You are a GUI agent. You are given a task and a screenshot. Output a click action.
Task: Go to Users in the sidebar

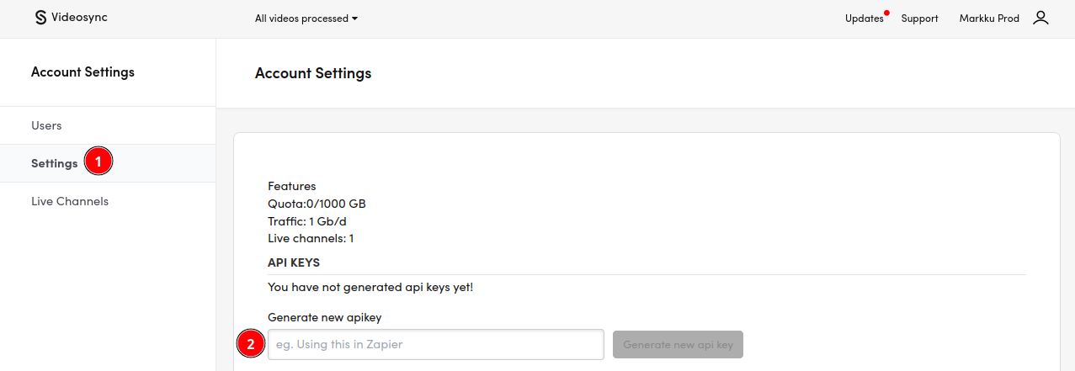pyautogui.click(x=46, y=125)
